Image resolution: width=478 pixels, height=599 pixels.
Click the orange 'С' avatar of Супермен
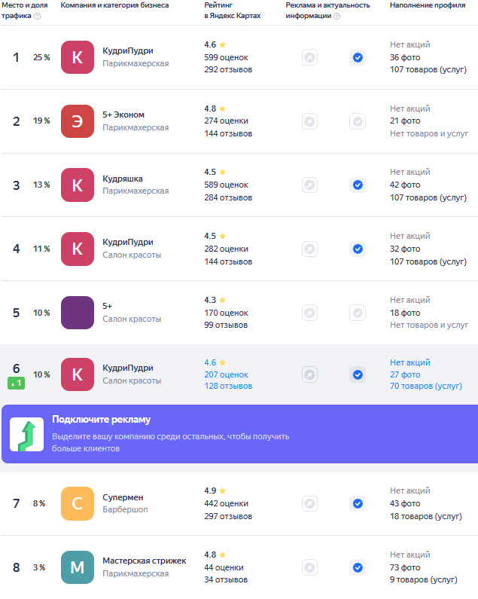[77, 503]
